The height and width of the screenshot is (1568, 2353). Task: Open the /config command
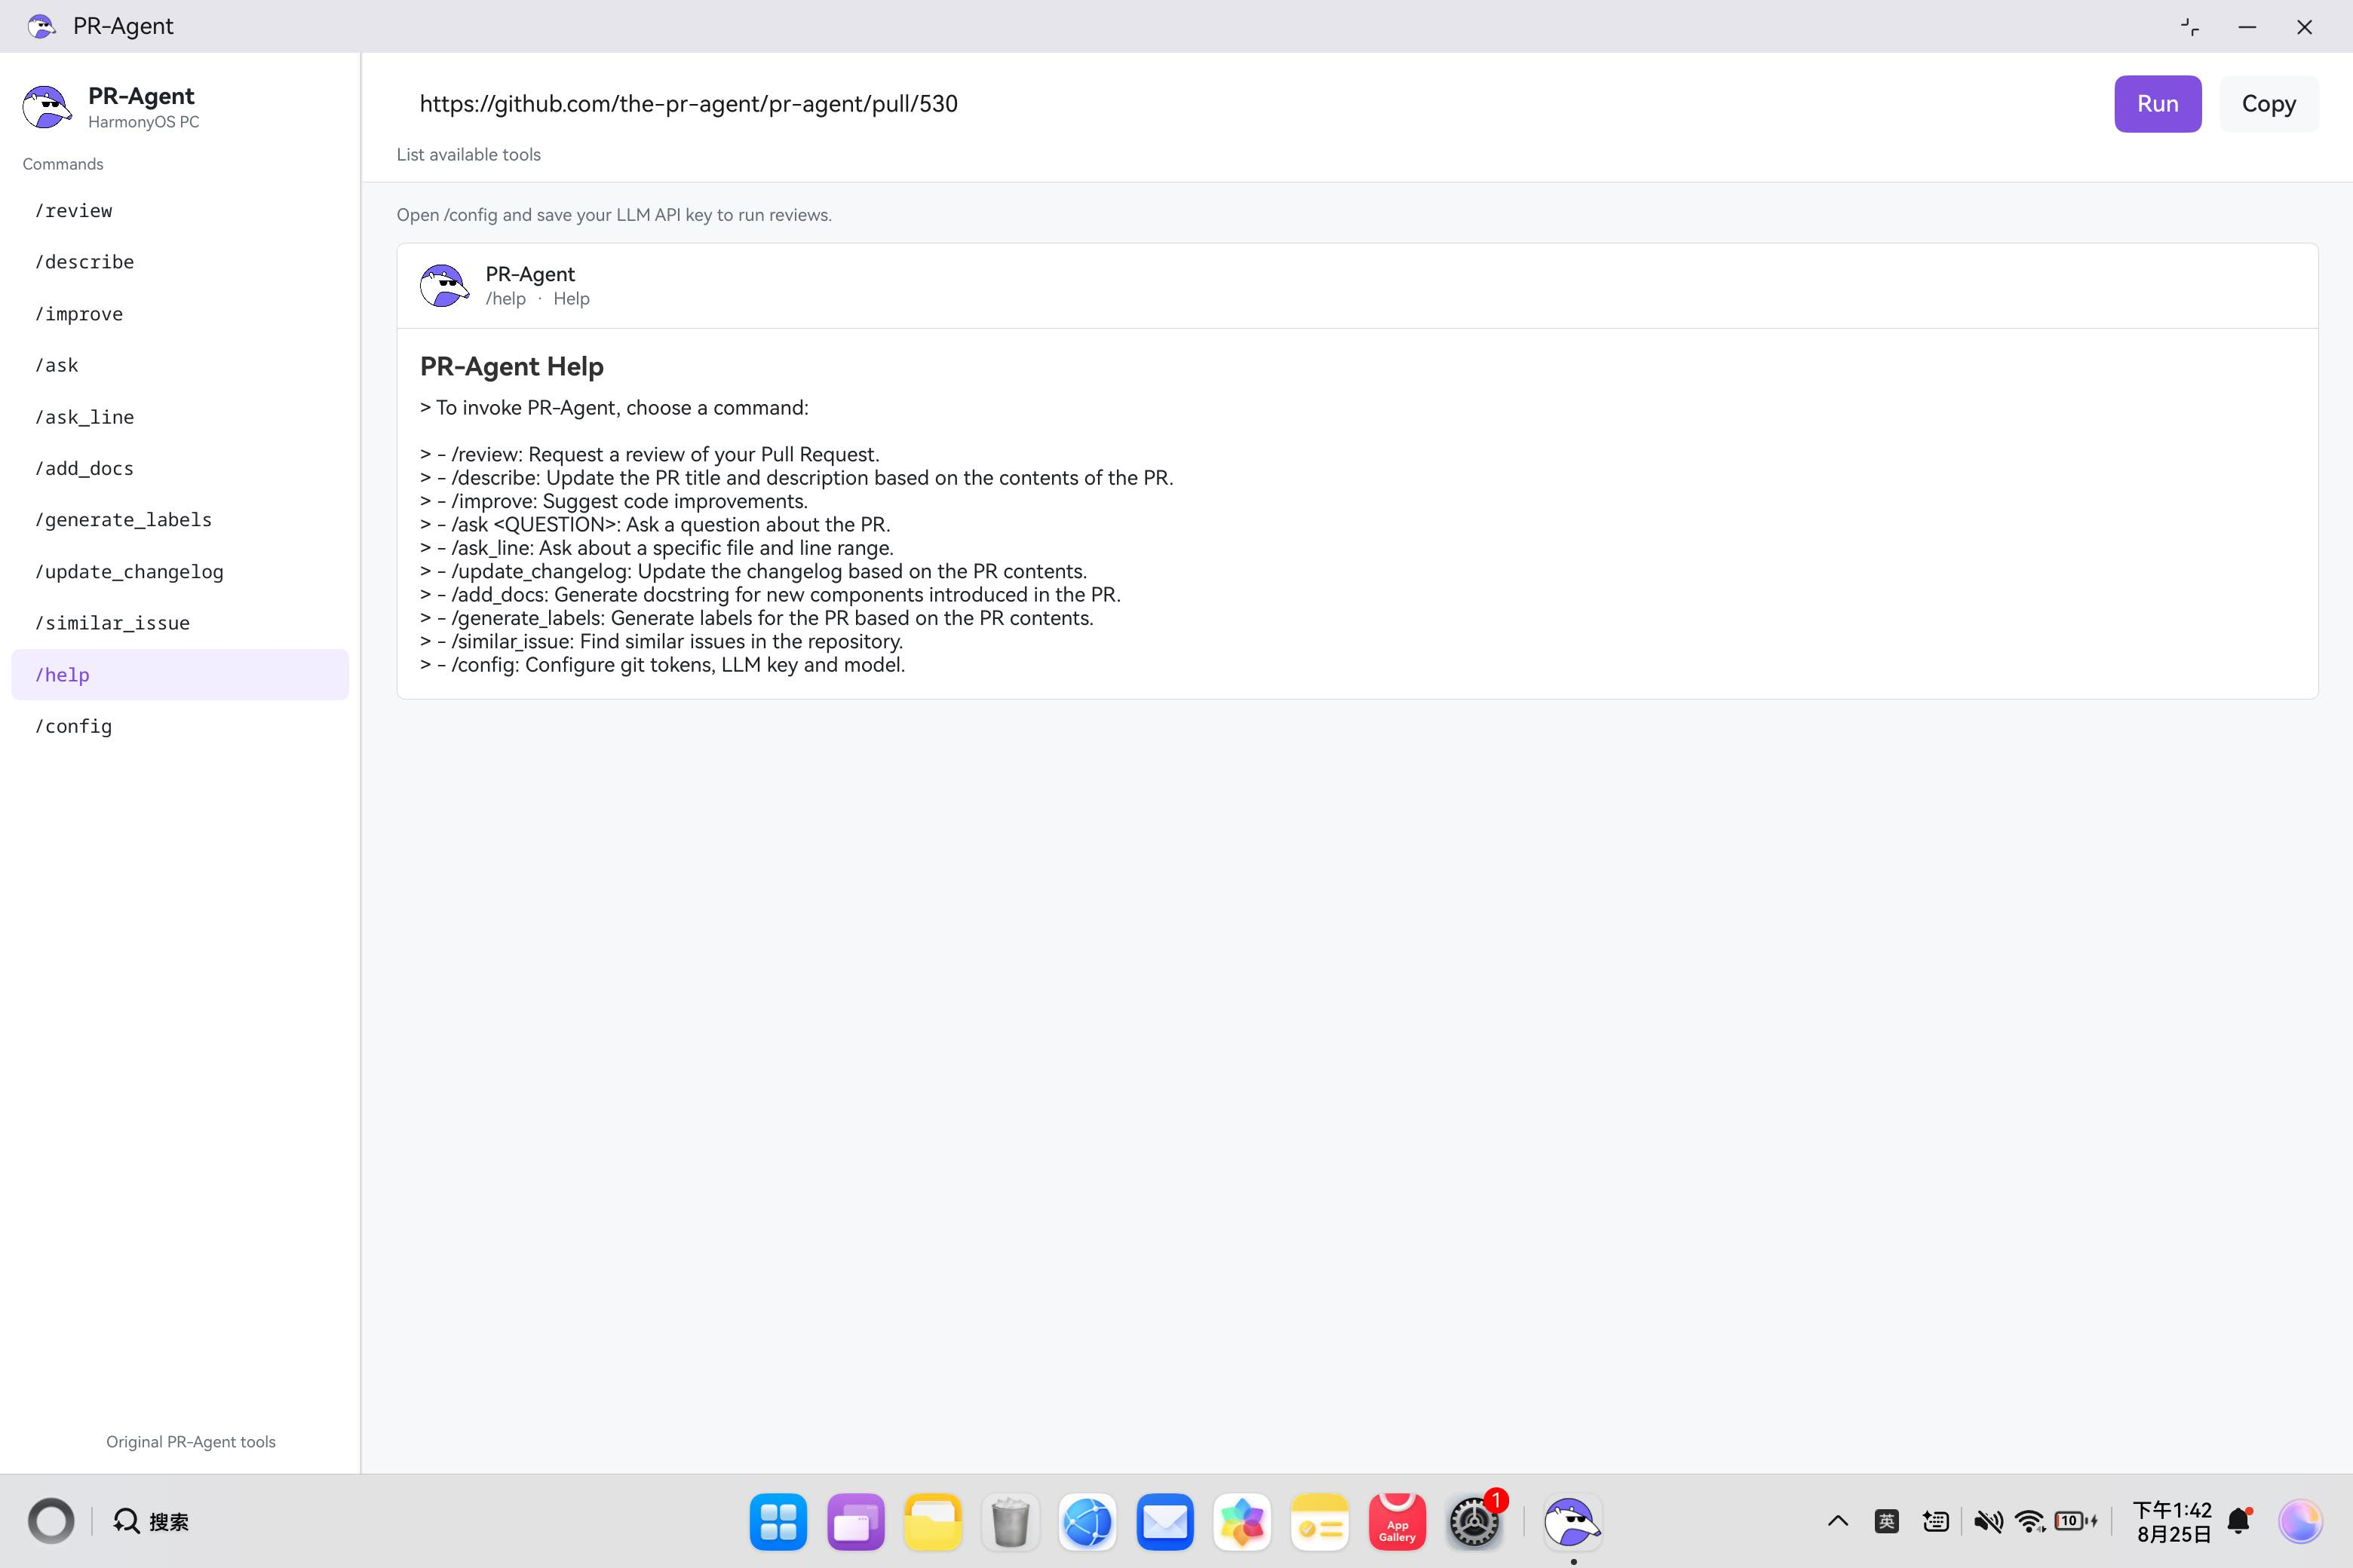pos(180,726)
